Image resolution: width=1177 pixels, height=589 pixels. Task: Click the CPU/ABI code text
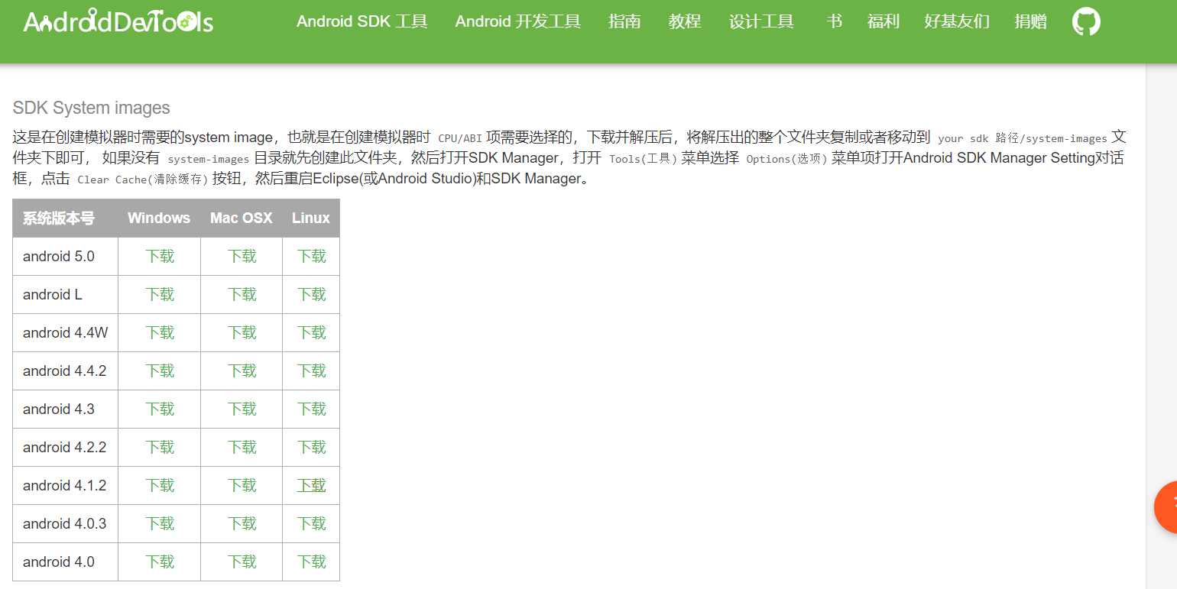coord(460,138)
